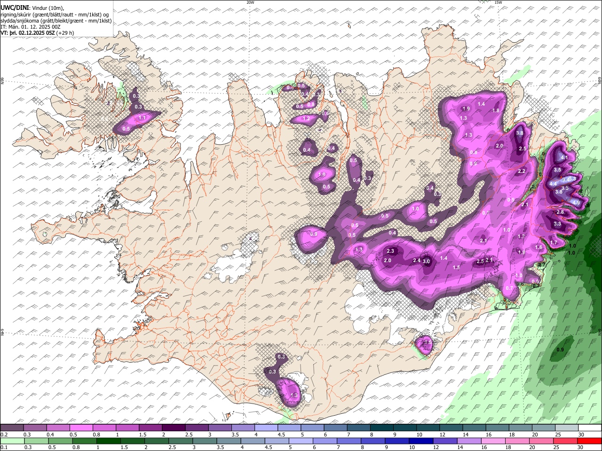Click the brightest pink 0.5–0.8 snow legend swatch
Image resolution: width=602 pixels, height=451 pixels.
point(81,428)
